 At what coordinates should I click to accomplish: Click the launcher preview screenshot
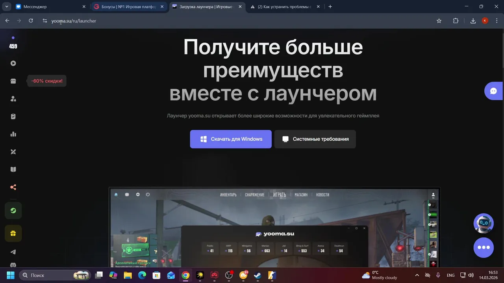274,228
